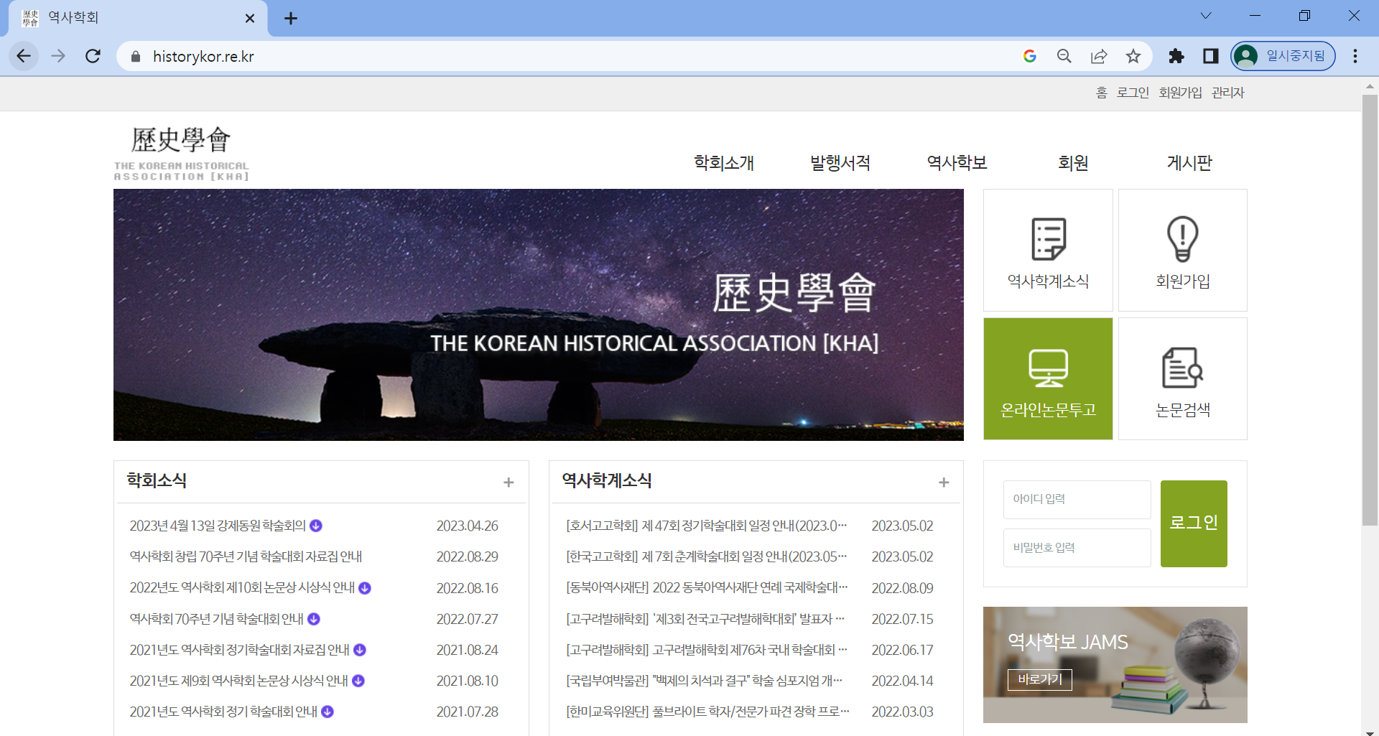1379x736 pixels.
Task: Open the 온라인논문투고 monitor icon tile
Action: click(1048, 378)
